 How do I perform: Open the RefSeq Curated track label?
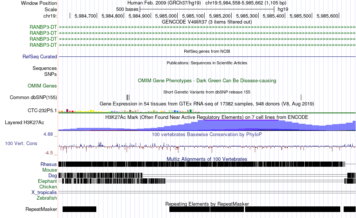[39, 57]
